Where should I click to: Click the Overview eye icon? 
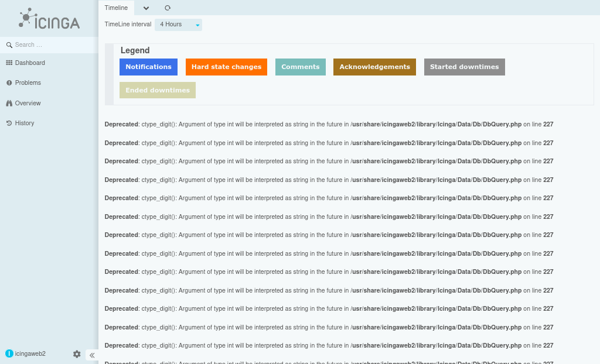[x=8, y=103]
